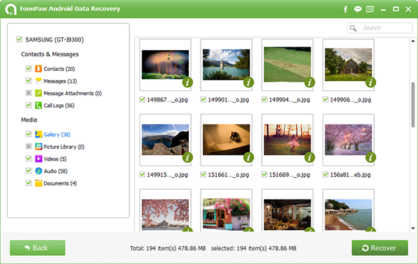Click the Picture Library icon
418x264 pixels.
(38, 147)
